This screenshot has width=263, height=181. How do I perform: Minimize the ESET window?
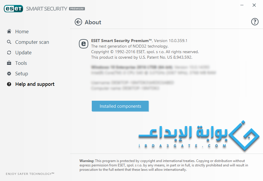pos(242,5)
